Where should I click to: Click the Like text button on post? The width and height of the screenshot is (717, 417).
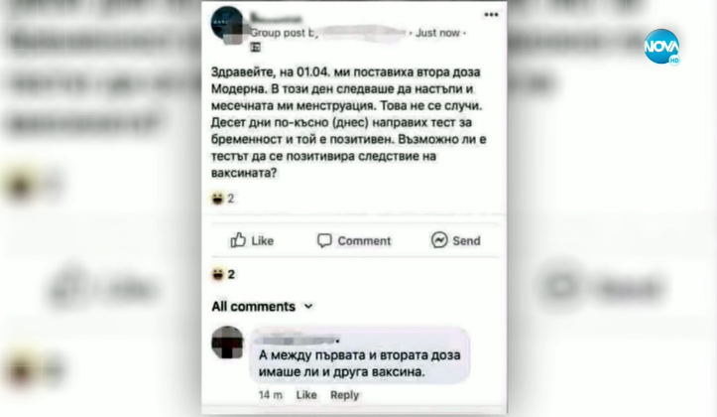point(263,241)
